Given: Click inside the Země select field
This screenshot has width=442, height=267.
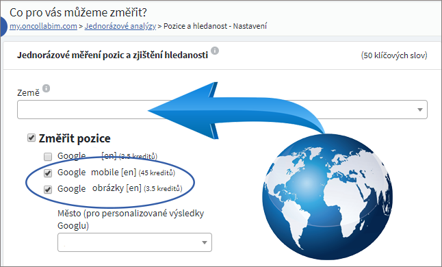Looking at the screenshot, I should pos(222,110).
